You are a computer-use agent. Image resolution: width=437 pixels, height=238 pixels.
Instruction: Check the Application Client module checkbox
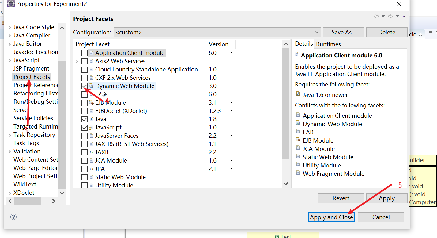click(85, 53)
